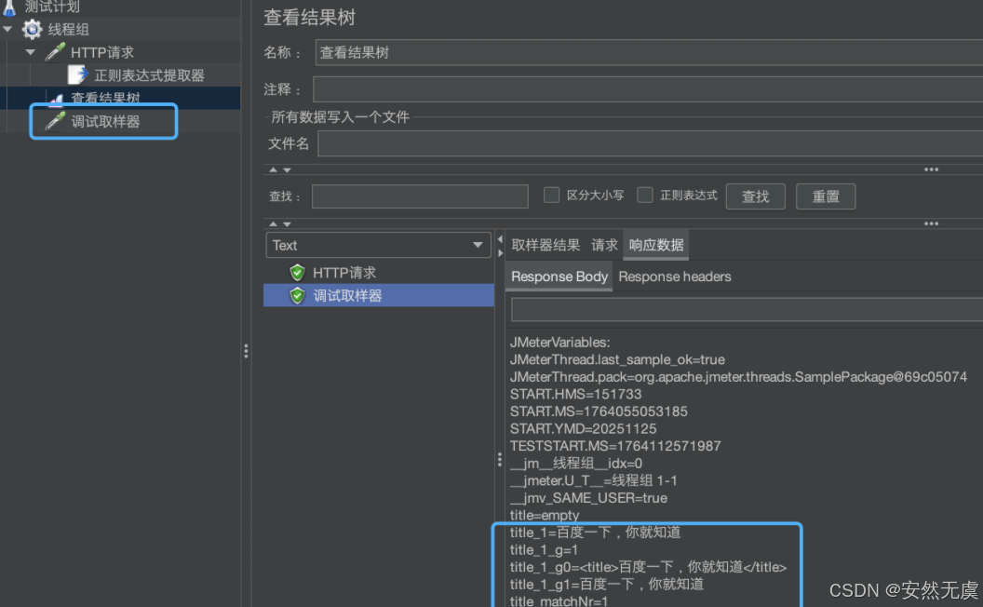This screenshot has height=607, width=983.
Task: Select 正则表达式提取器 in the tree
Action: click(149, 75)
